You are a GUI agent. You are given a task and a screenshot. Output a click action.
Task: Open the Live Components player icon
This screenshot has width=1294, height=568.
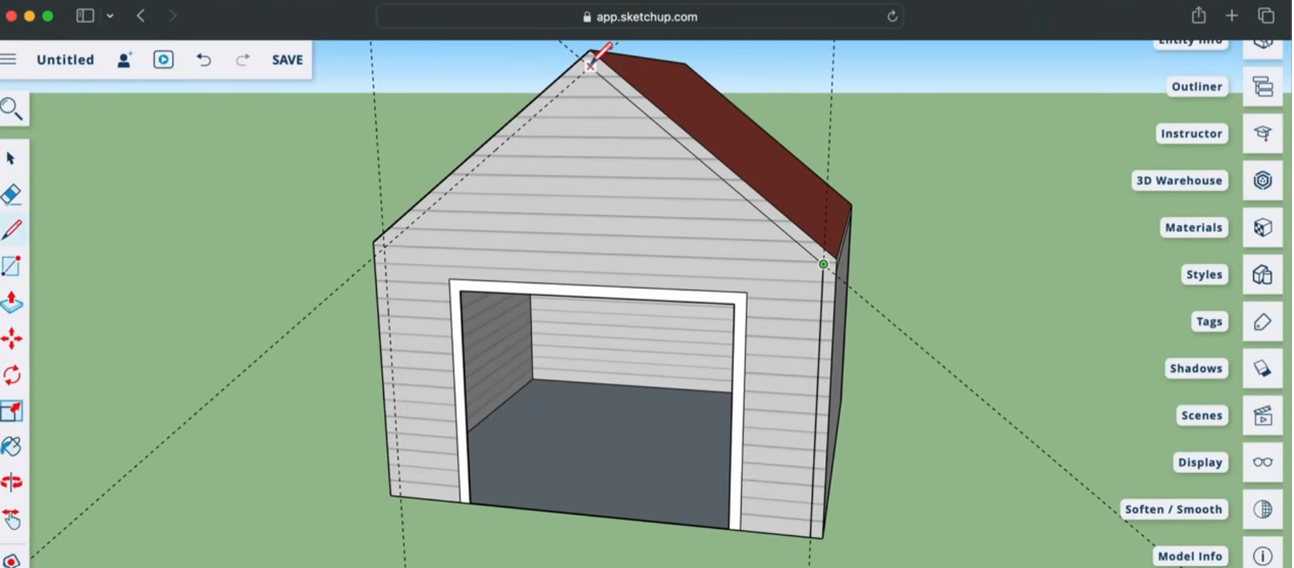point(163,60)
